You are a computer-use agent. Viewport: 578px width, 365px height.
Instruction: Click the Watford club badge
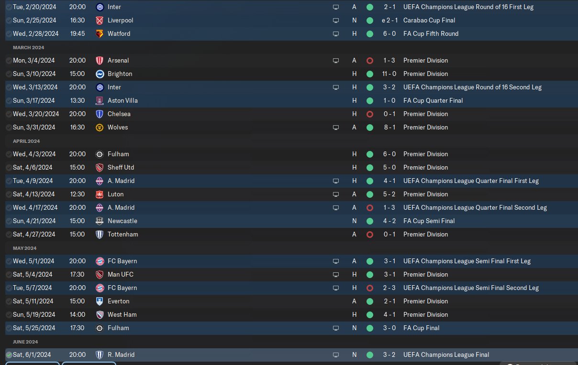tap(100, 34)
